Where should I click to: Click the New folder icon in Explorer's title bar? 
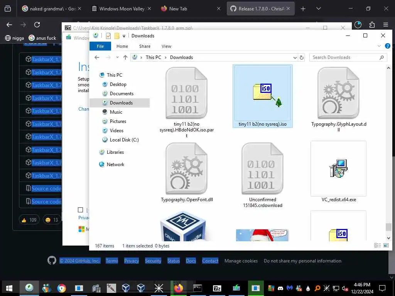116,36
